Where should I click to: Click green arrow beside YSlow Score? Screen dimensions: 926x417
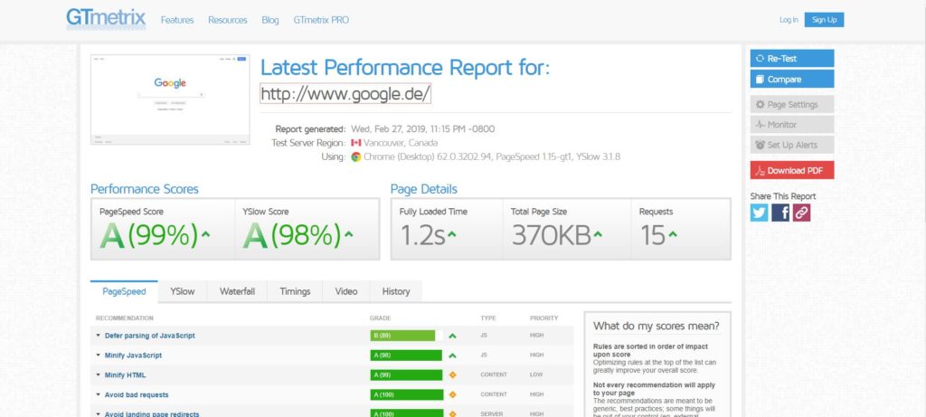[348, 234]
